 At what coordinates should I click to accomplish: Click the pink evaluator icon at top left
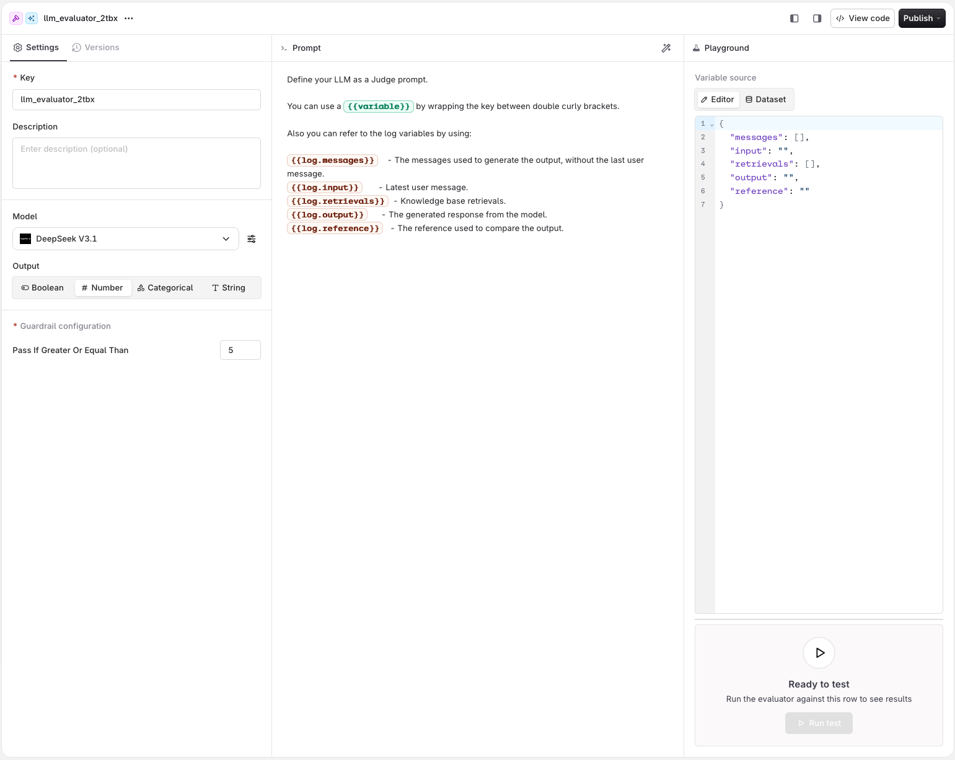point(16,19)
